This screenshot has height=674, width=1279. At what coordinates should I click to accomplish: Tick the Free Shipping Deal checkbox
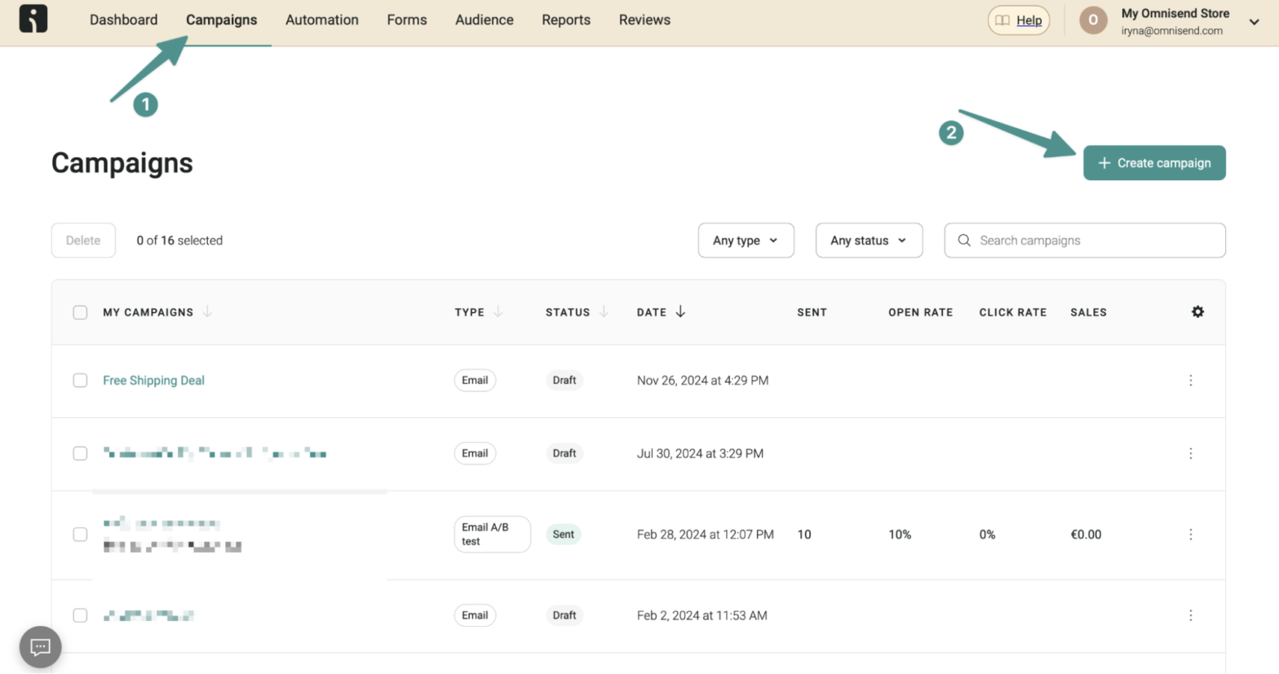point(80,381)
